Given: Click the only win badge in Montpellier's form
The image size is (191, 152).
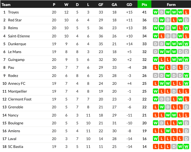Looking at the screenshot, I should click(x=155, y=91).
